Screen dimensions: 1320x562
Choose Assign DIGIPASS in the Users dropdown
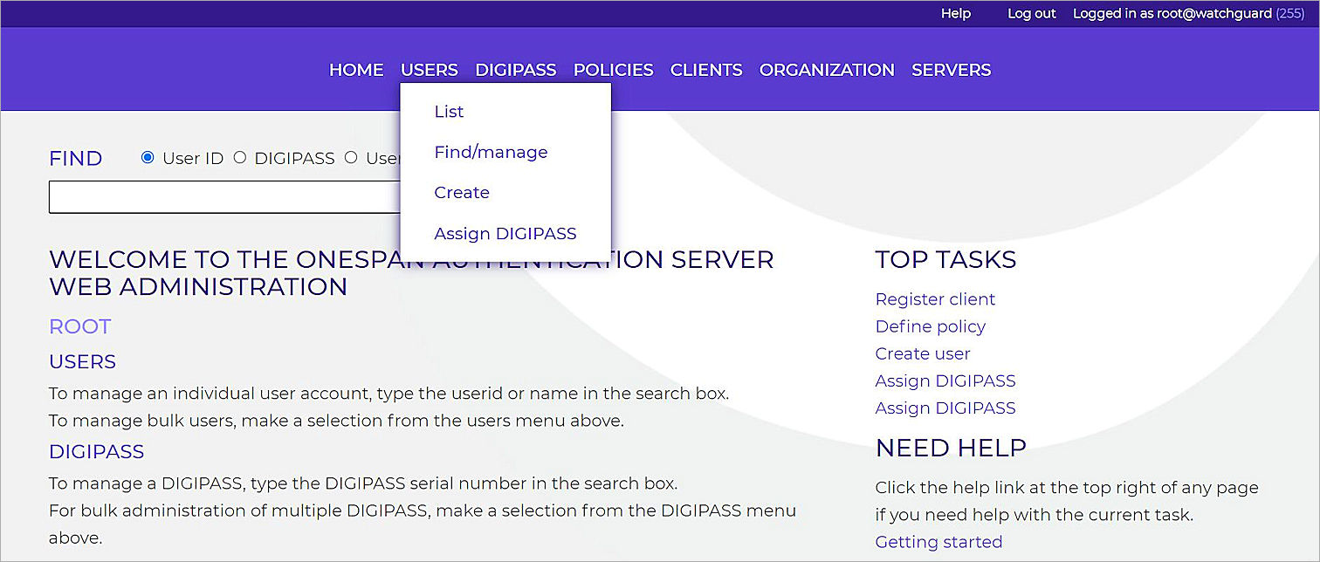505,234
